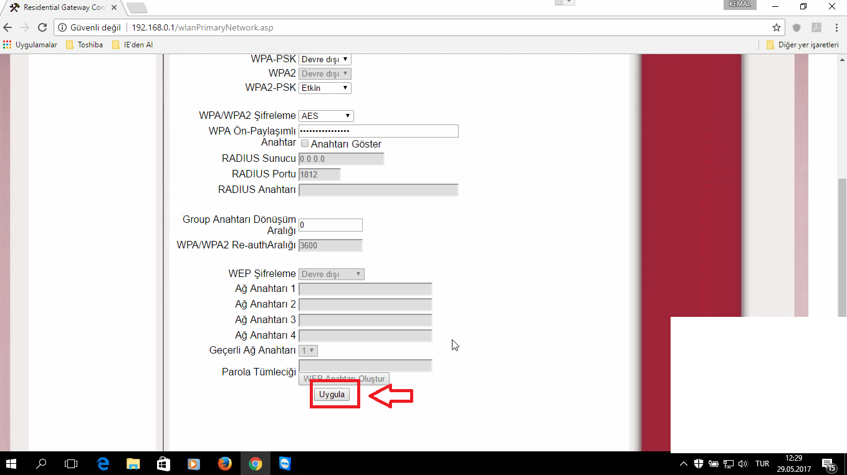Open the shield extension icon
The width and height of the screenshot is (847, 475).
797,27
